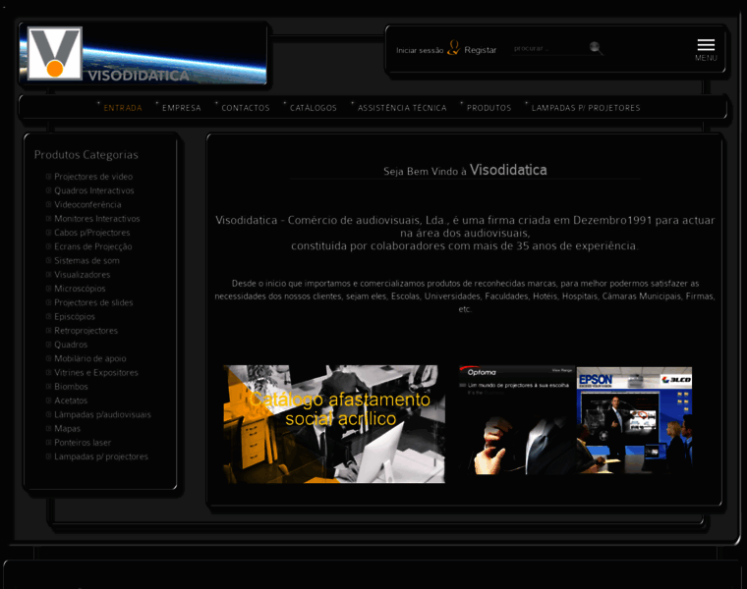Open the EMPRESA menu item

click(182, 108)
